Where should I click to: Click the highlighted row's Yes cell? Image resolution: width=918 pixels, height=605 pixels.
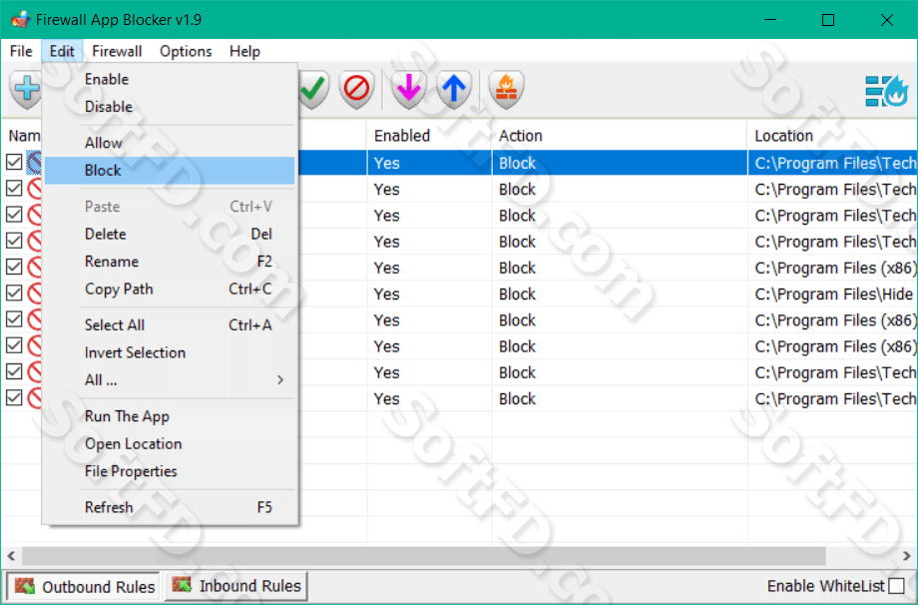pyautogui.click(x=429, y=163)
